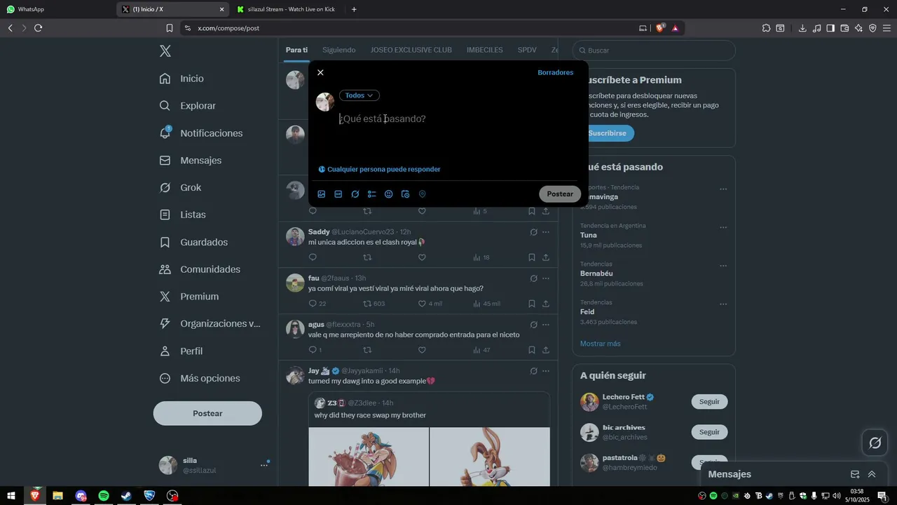Add media image to the post
The image size is (897, 505).
[x=322, y=194]
